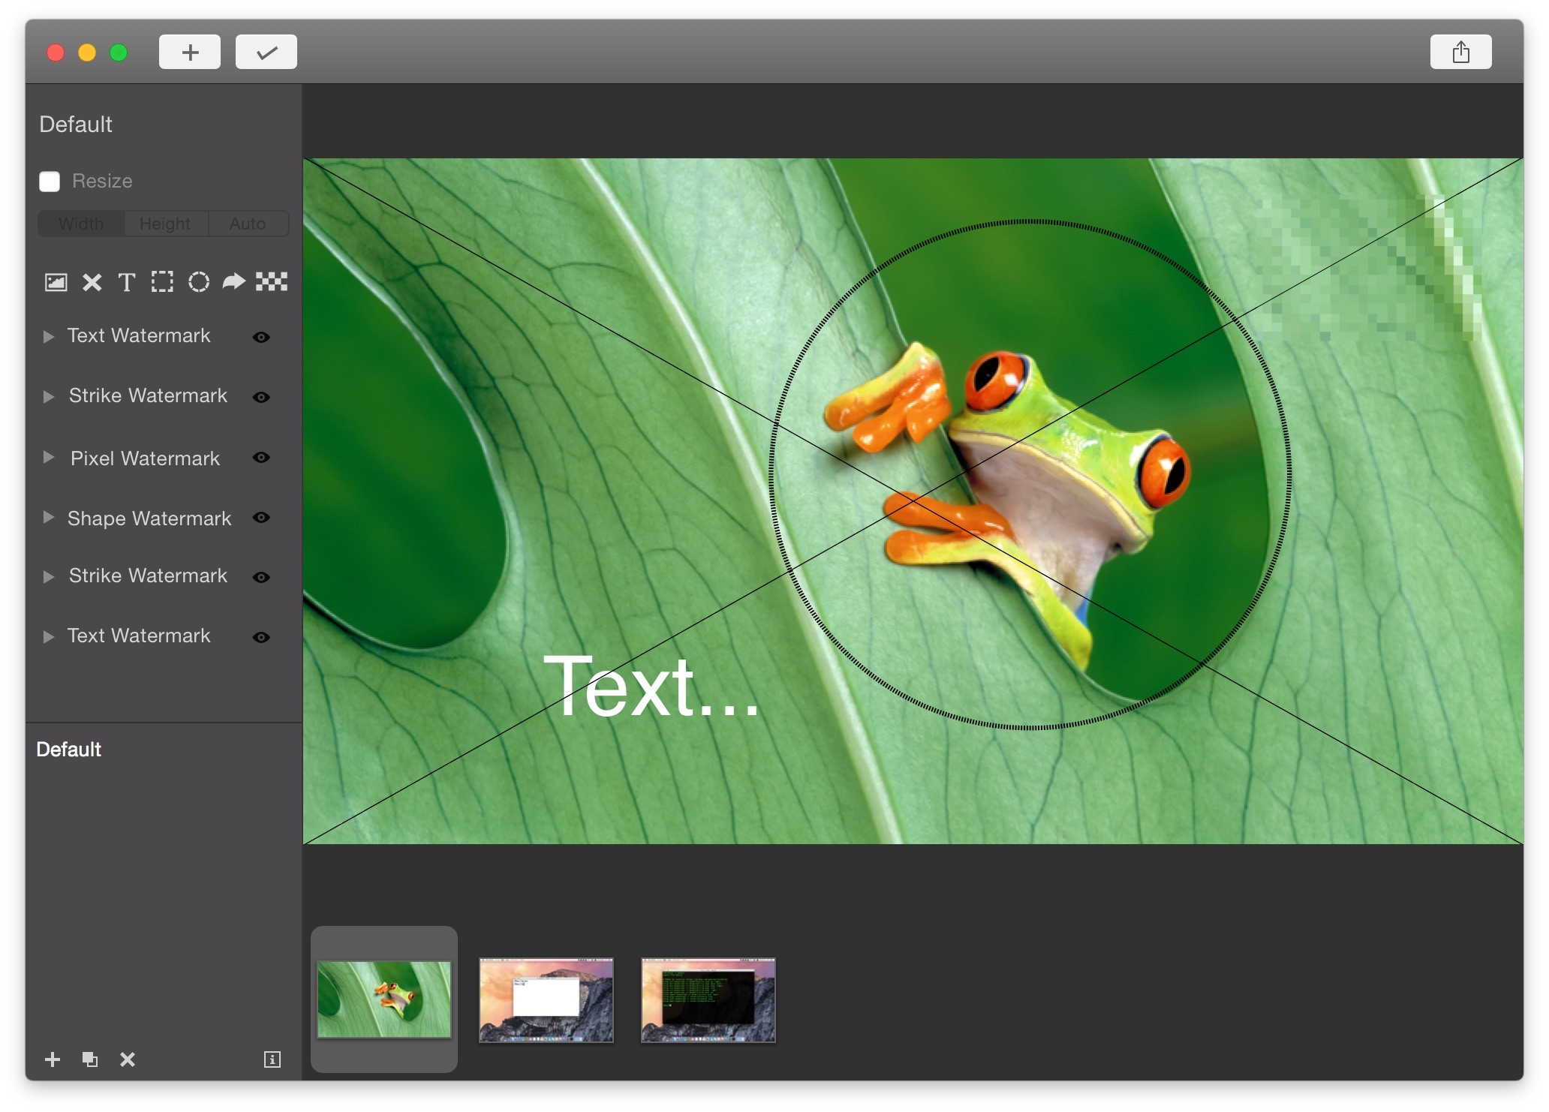Select the Height resize segment
1549x1112 pixels.
[165, 224]
